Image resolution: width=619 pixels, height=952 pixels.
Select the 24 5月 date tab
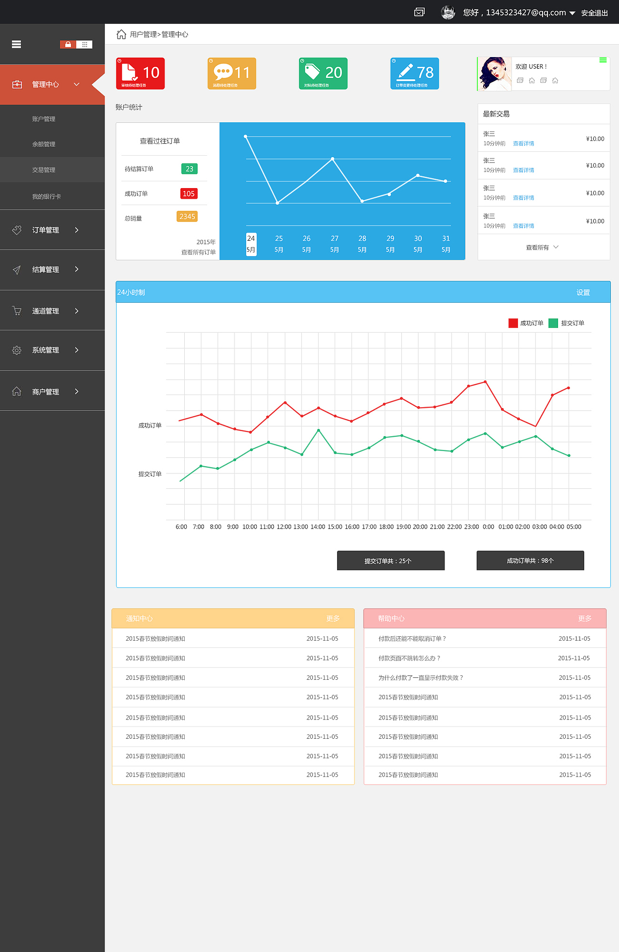pyautogui.click(x=251, y=244)
